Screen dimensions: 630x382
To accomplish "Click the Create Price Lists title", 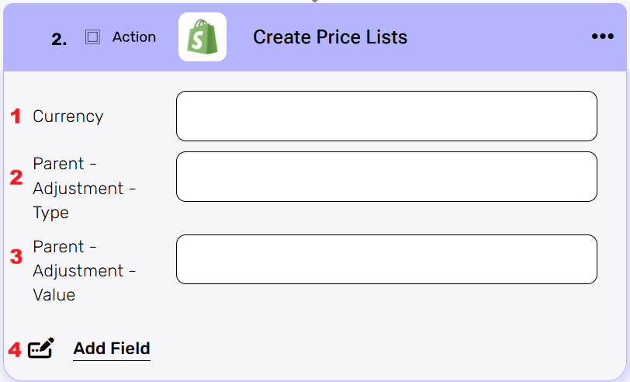I will click(x=330, y=37).
